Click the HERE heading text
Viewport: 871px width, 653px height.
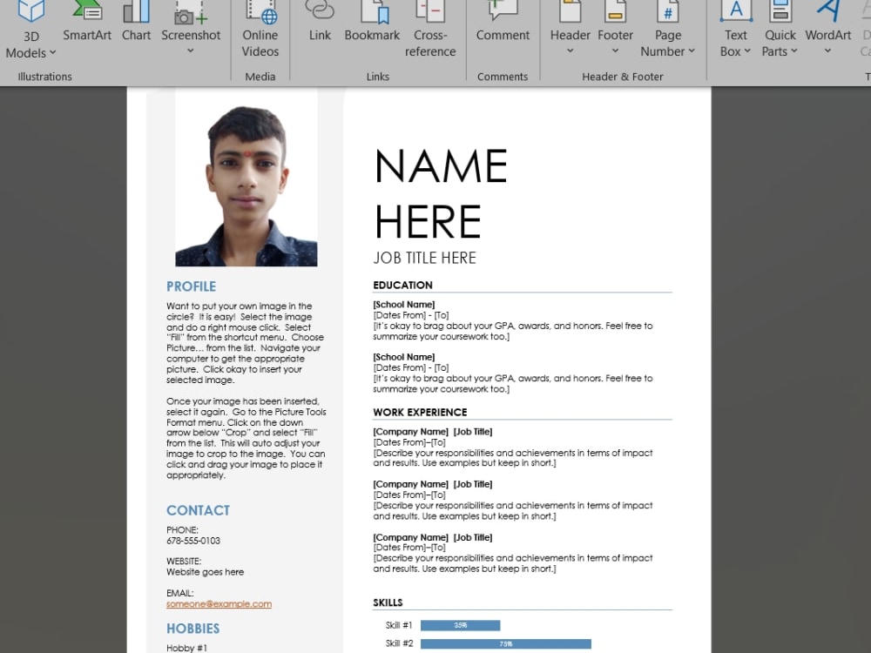tap(428, 221)
